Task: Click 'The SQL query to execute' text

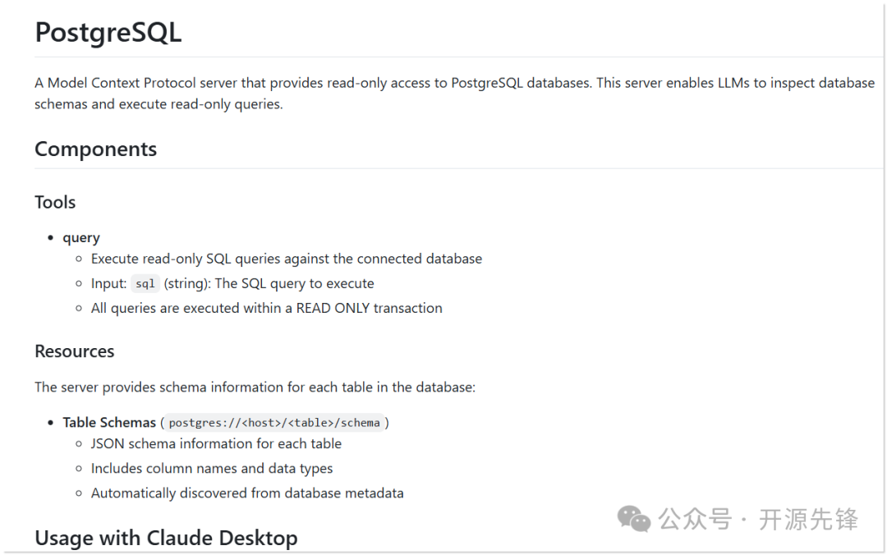Action: tap(294, 283)
